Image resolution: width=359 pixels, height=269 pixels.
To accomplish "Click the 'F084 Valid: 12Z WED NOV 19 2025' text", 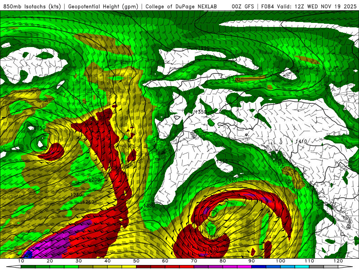I will point(309,7).
